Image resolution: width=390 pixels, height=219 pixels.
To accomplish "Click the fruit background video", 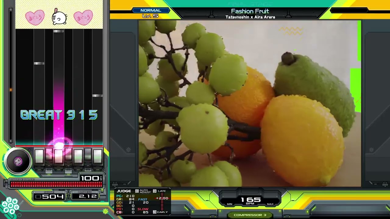I will coord(250,103).
